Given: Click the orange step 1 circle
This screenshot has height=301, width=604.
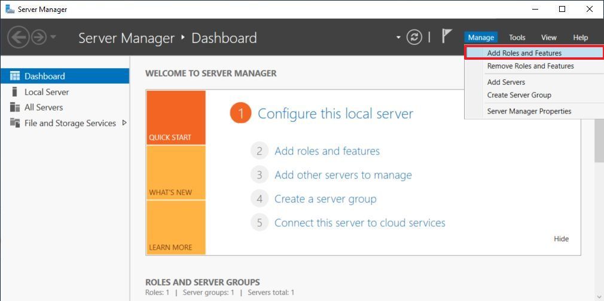Looking at the screenshot, I should (x=240, y=113).
